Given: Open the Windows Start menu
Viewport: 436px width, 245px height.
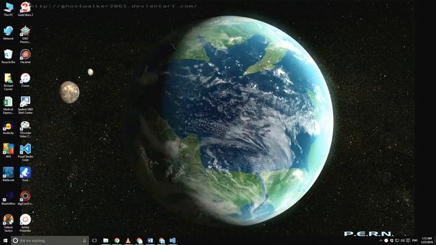Looking at the screenshot, I should [x=5, y=240].
